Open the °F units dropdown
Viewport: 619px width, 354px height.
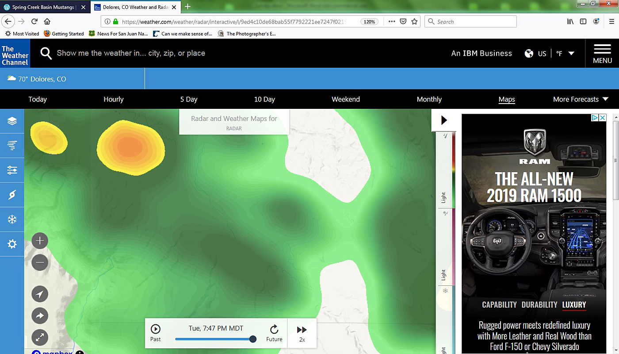point(565,54)
